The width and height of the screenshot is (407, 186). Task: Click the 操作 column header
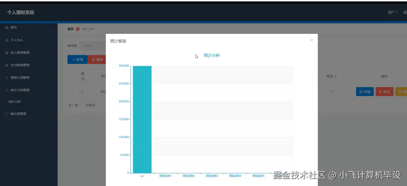tap(384, 76)
